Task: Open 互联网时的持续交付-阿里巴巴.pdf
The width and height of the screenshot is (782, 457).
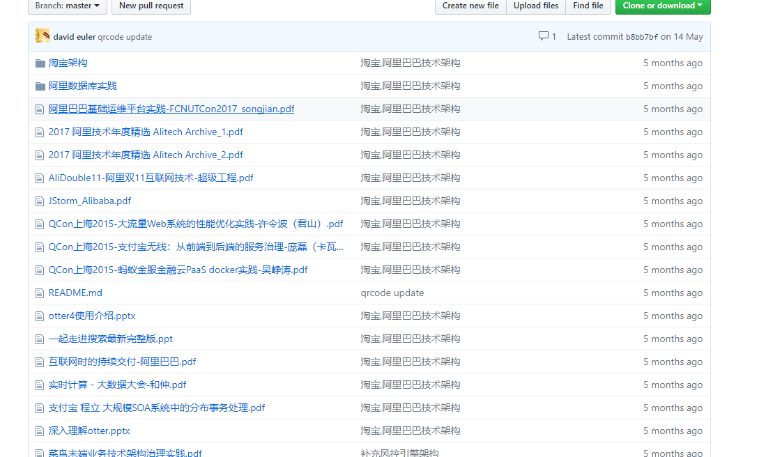Action: point(122,362)
